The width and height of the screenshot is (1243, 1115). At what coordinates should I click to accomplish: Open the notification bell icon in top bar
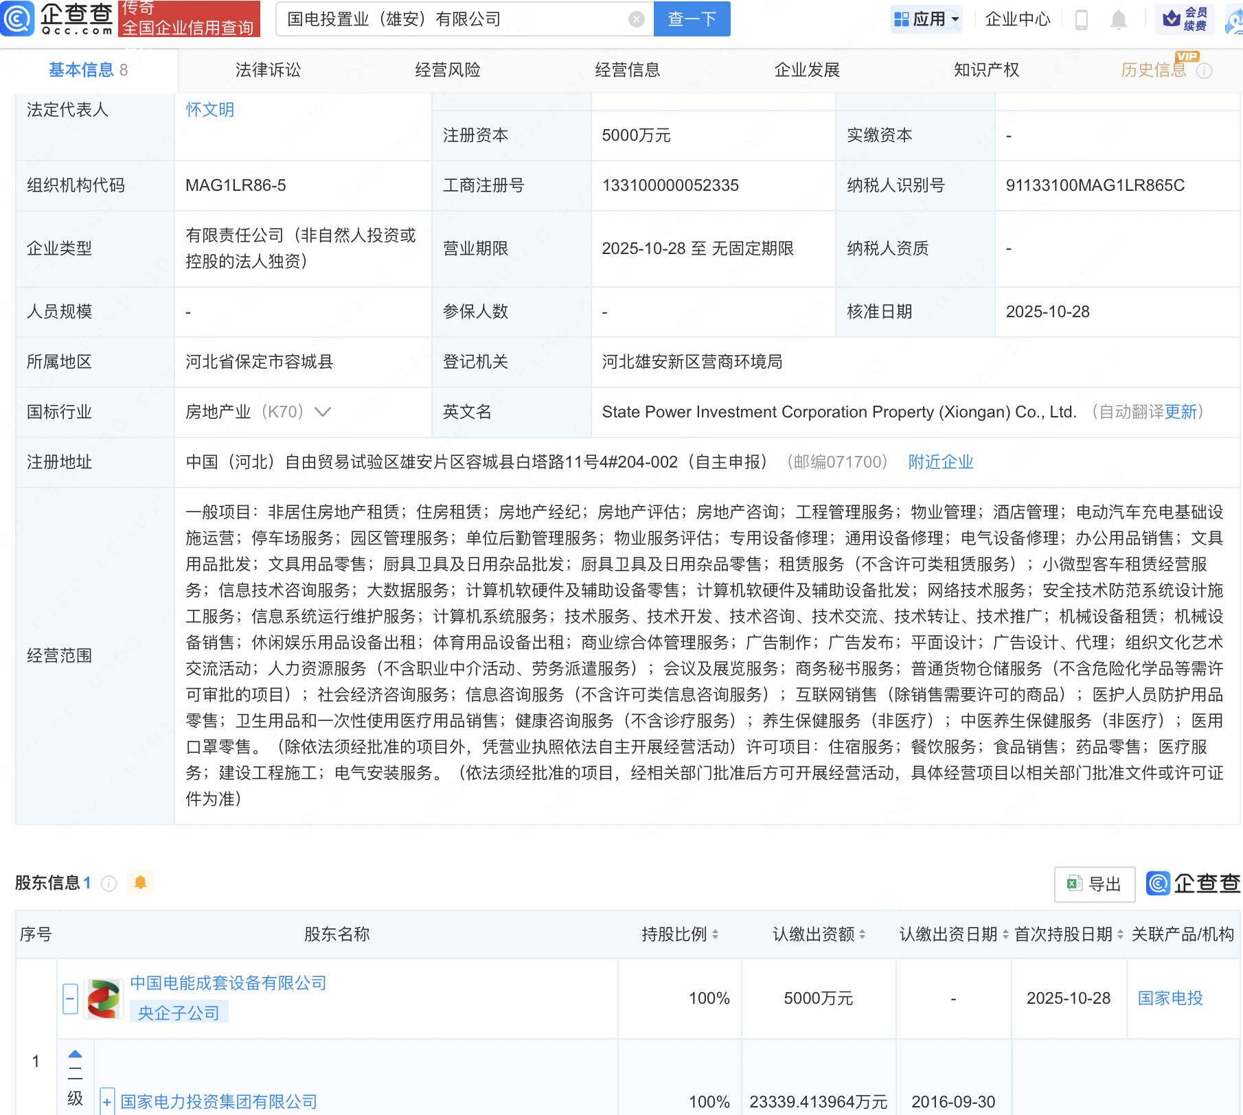pos(1118,19)
